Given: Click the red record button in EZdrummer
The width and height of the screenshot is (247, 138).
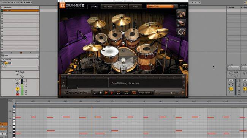Looking at the screenshot, I should [112, 93].
